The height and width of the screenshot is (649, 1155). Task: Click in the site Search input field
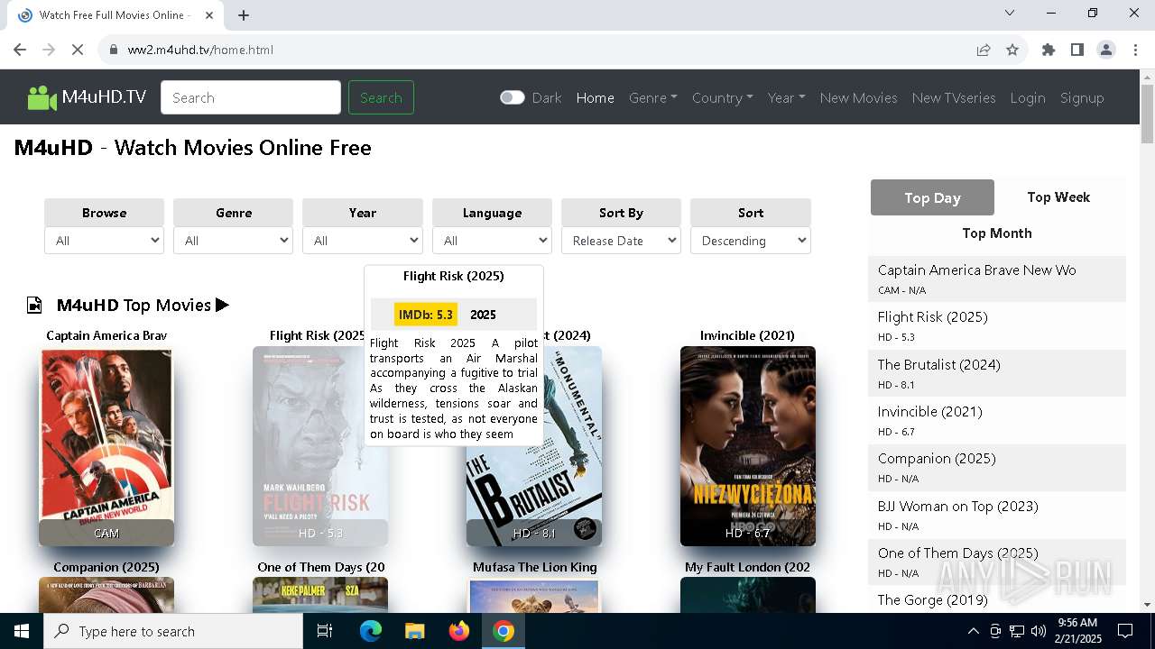(x=251, y=97)
